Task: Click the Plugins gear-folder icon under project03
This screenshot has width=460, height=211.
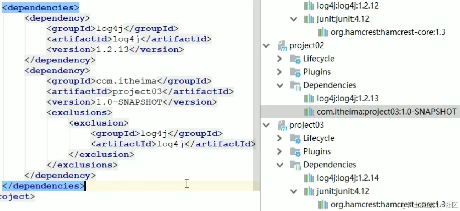Action: tap(295, 152)
